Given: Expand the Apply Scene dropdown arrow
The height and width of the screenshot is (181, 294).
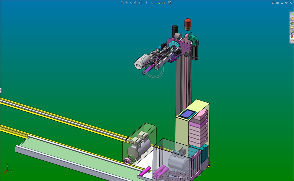Looking at the screenshot, I should click(x=166, y=3).
